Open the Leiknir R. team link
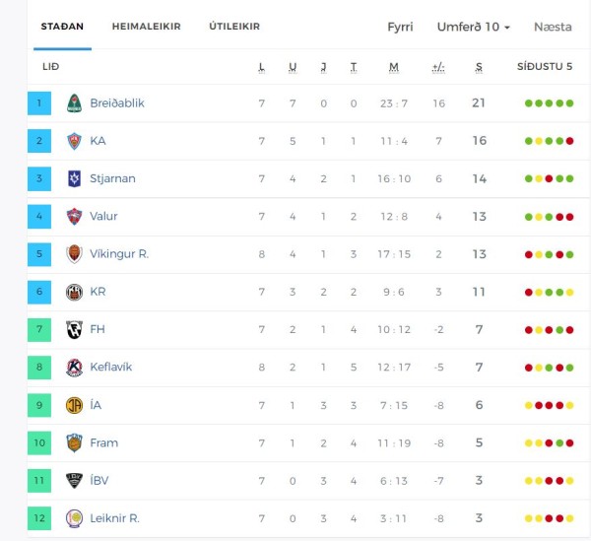This screenshot has height=541, width=591. point(115,518)
